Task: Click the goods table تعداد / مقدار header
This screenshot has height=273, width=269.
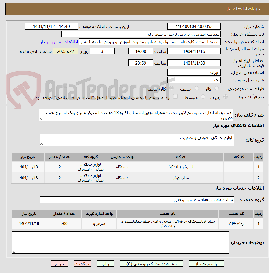Action: [x=60, y=157]
